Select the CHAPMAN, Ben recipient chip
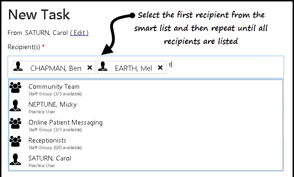 click(54, 67)
